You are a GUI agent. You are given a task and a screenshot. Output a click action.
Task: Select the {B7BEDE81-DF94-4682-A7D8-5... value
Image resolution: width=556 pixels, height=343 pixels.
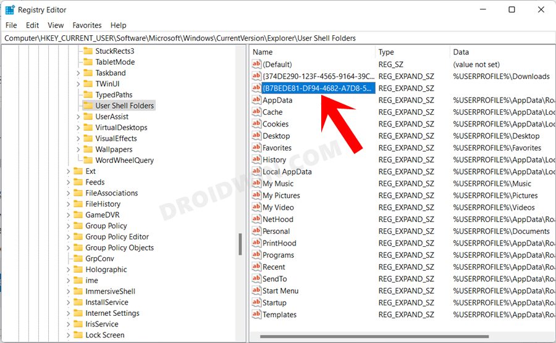click(x=318, y=88)
